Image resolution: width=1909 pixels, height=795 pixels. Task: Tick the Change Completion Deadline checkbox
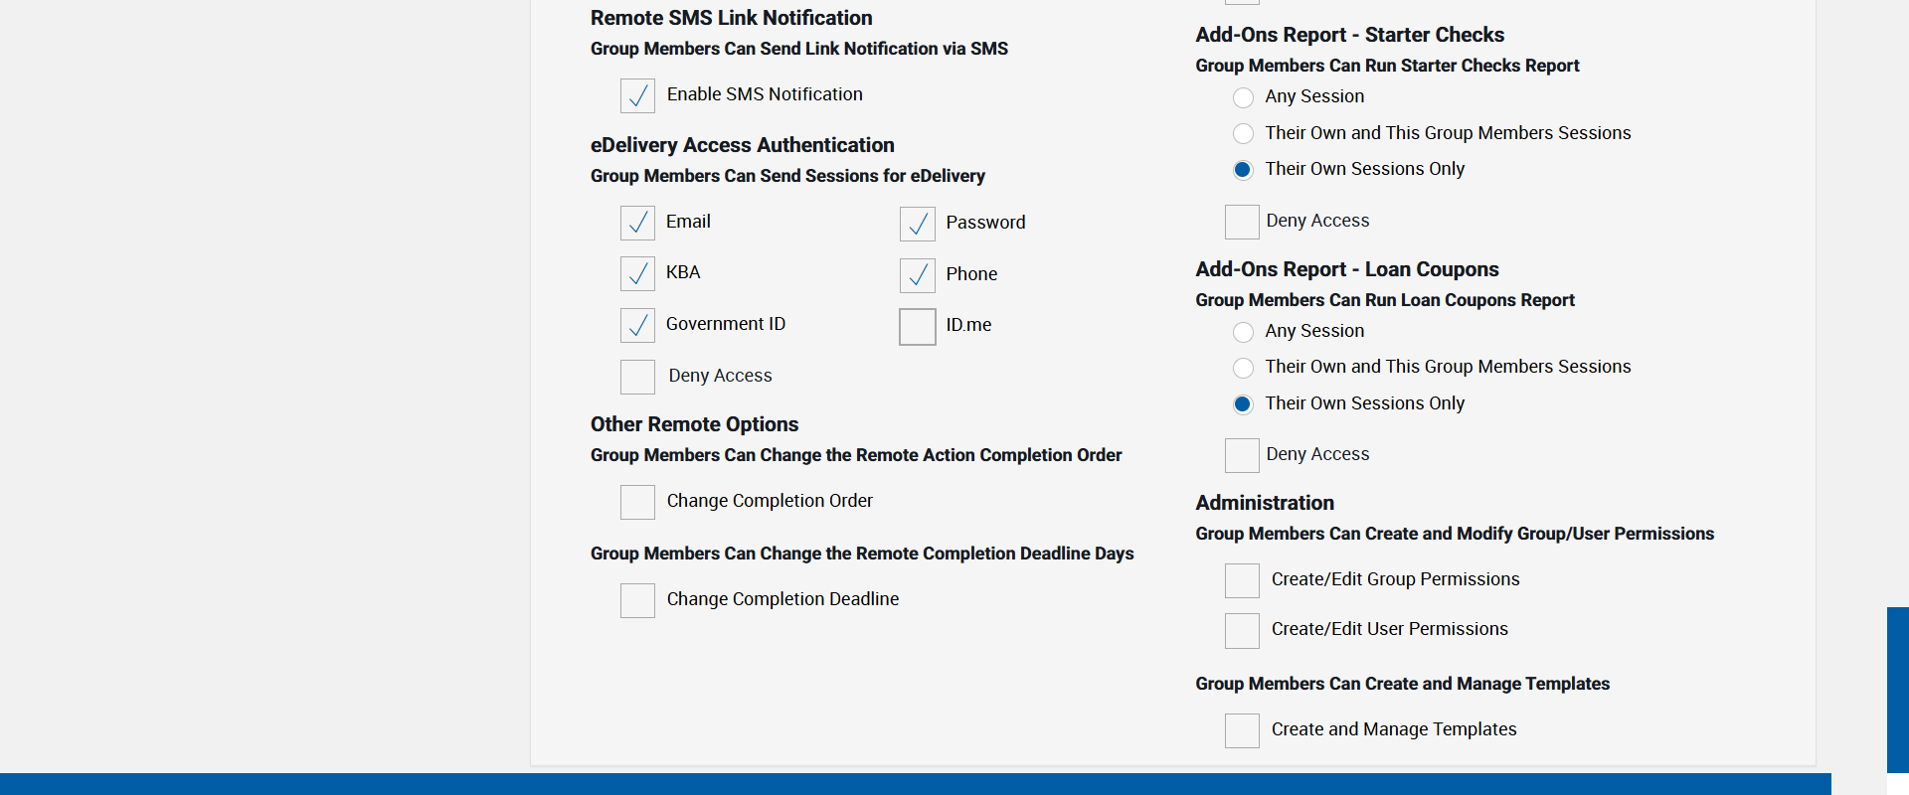click(637, 600)
